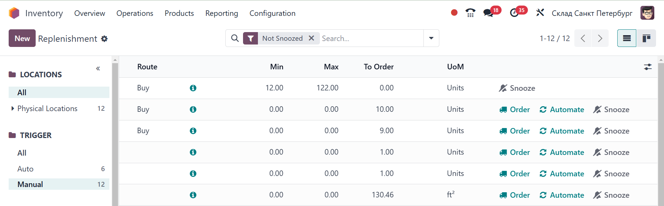Click the search input field
The height and width of the screenshot is (206, 664).
(370, 38)
